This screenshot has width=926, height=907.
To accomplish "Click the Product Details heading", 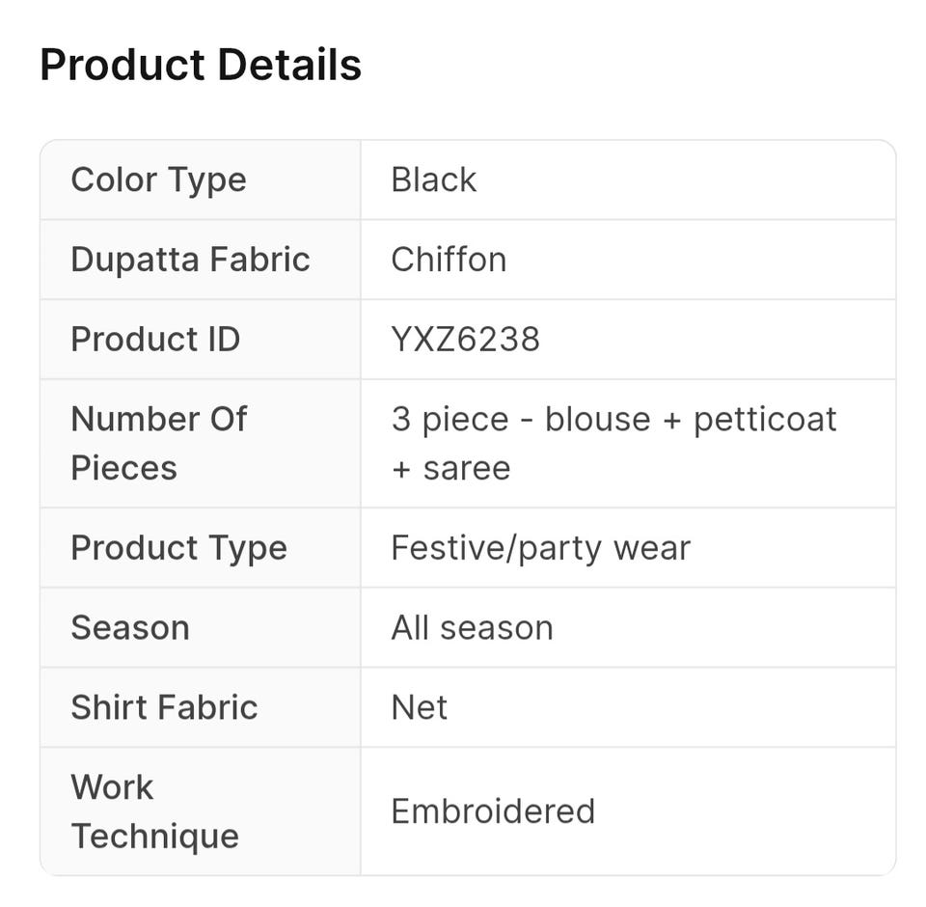I will click(201, 66).
